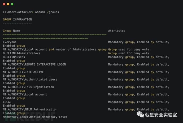Screen dimensions: 183x123
Task: Click the 'Everyone' group row
Action: (10, 42)
